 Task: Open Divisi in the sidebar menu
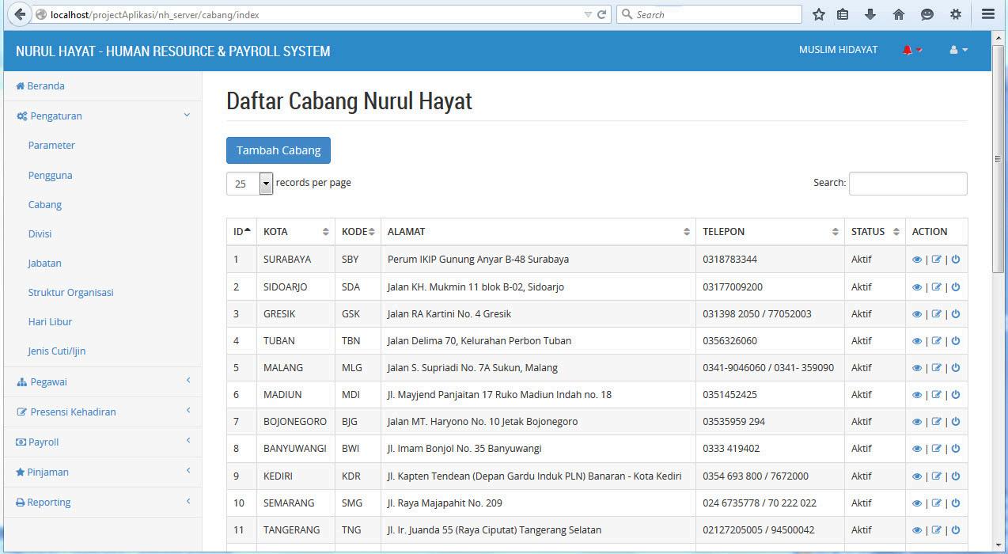pos(40,233)
